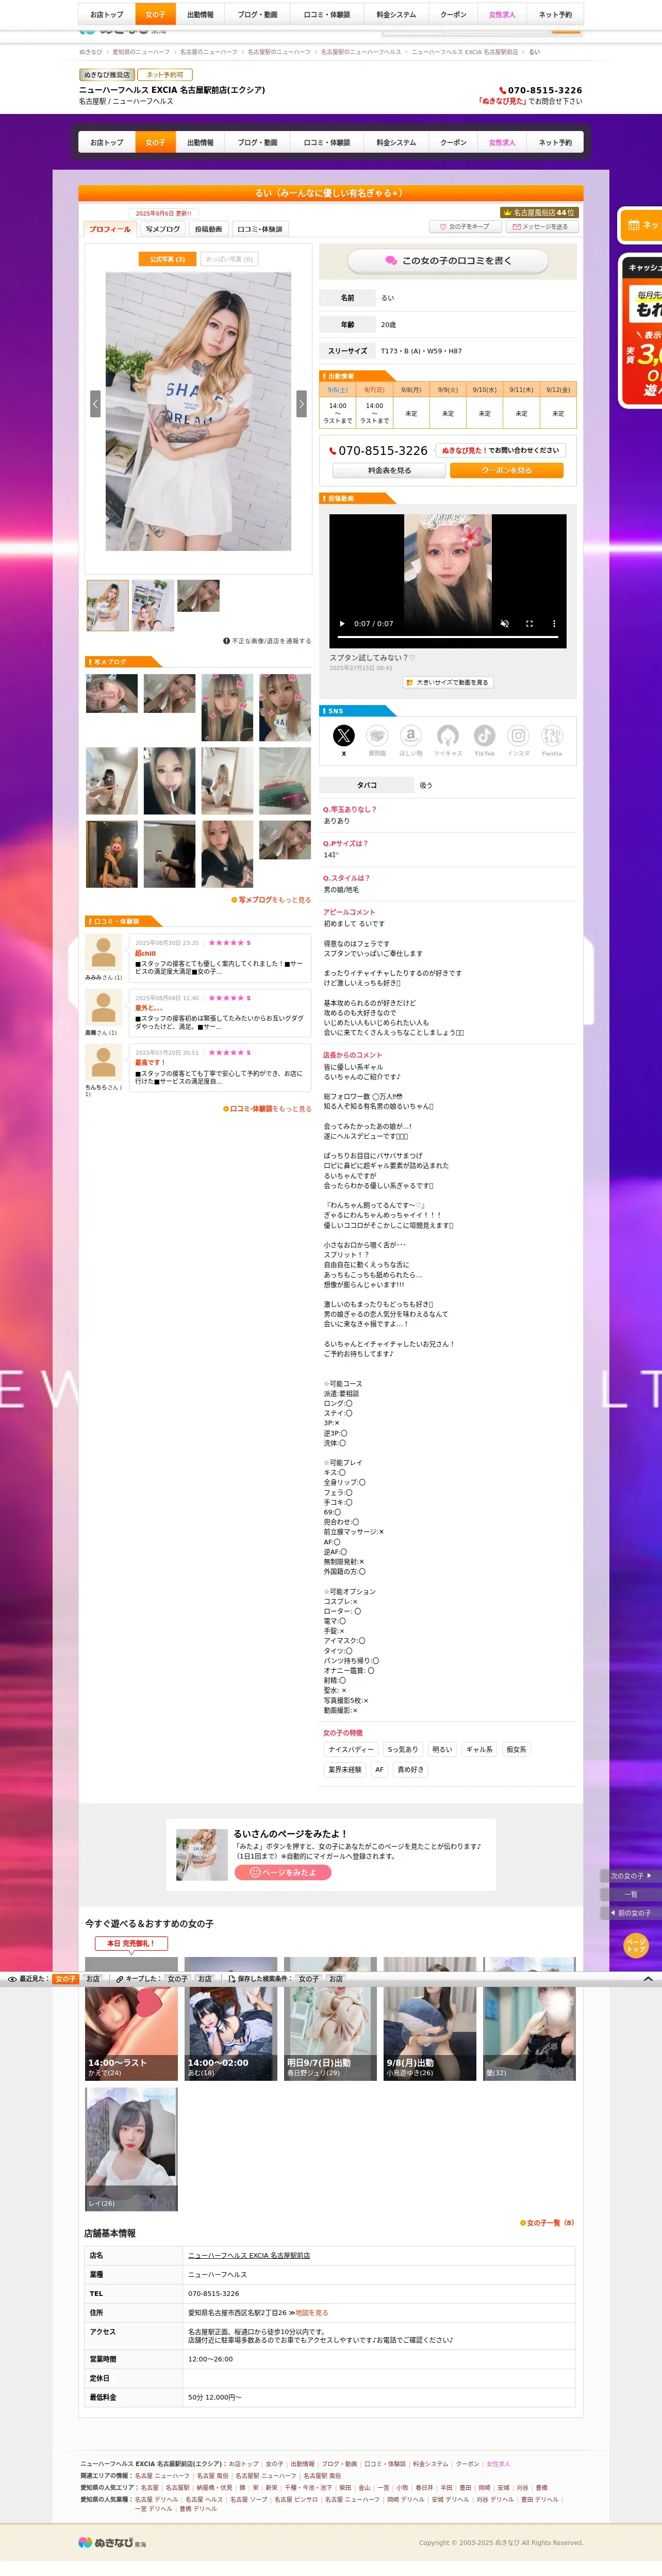
Task: Toggle お店 under 保存した検索条件 in bottom bar
Action: click(336, 1979)
